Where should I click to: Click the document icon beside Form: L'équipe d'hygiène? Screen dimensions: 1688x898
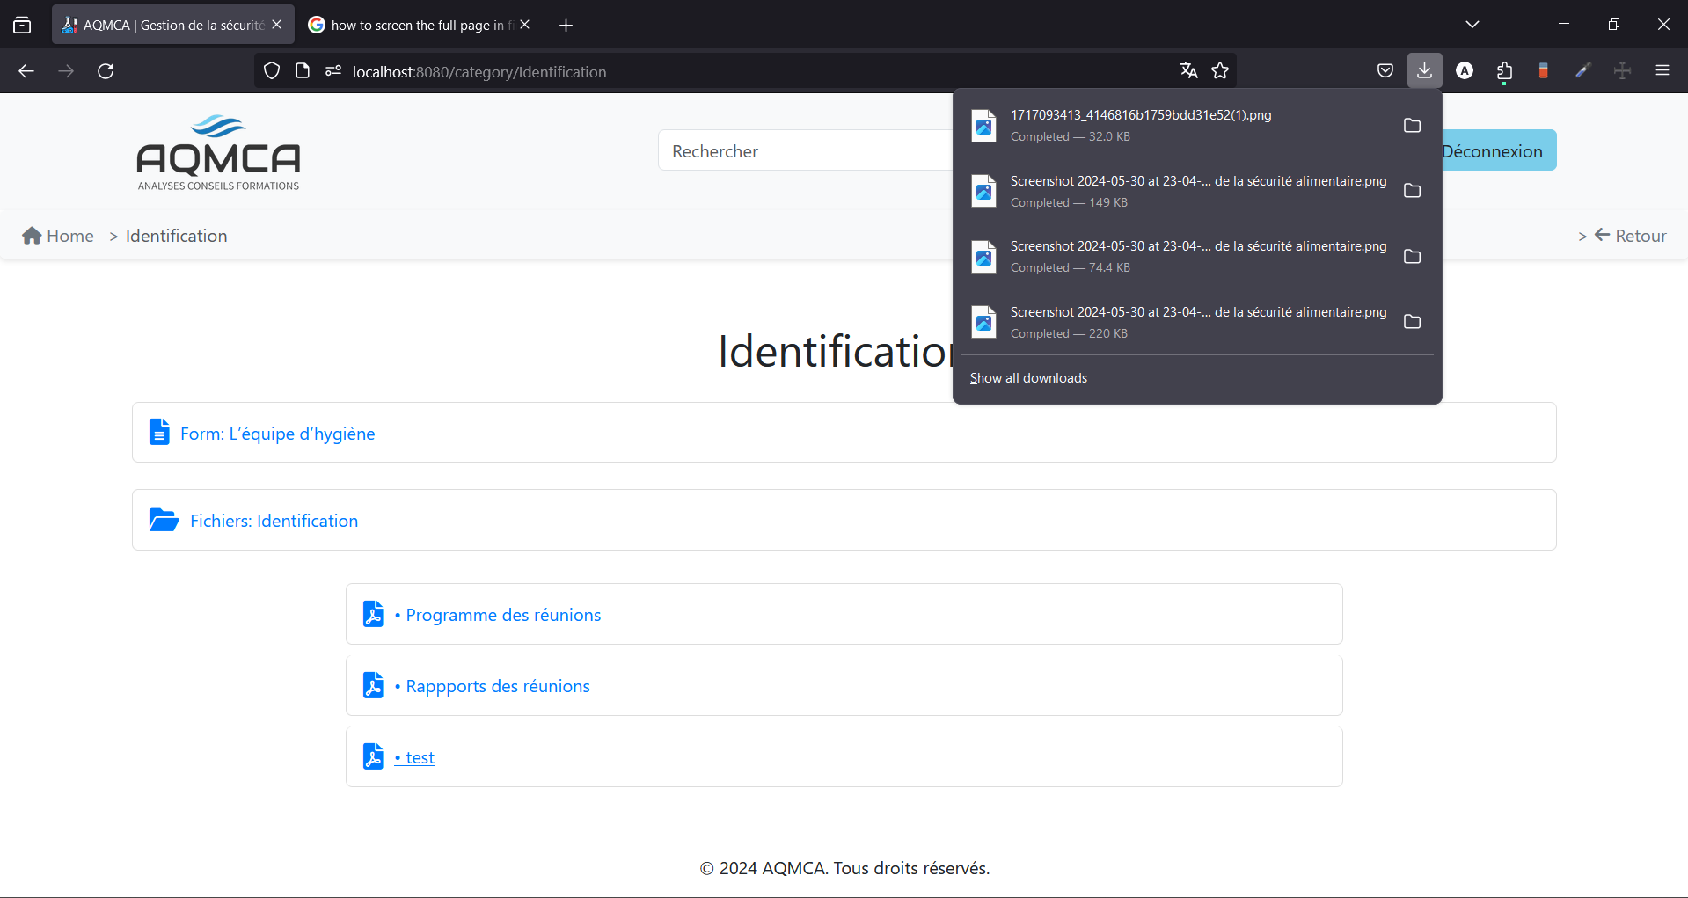[159, 432]
